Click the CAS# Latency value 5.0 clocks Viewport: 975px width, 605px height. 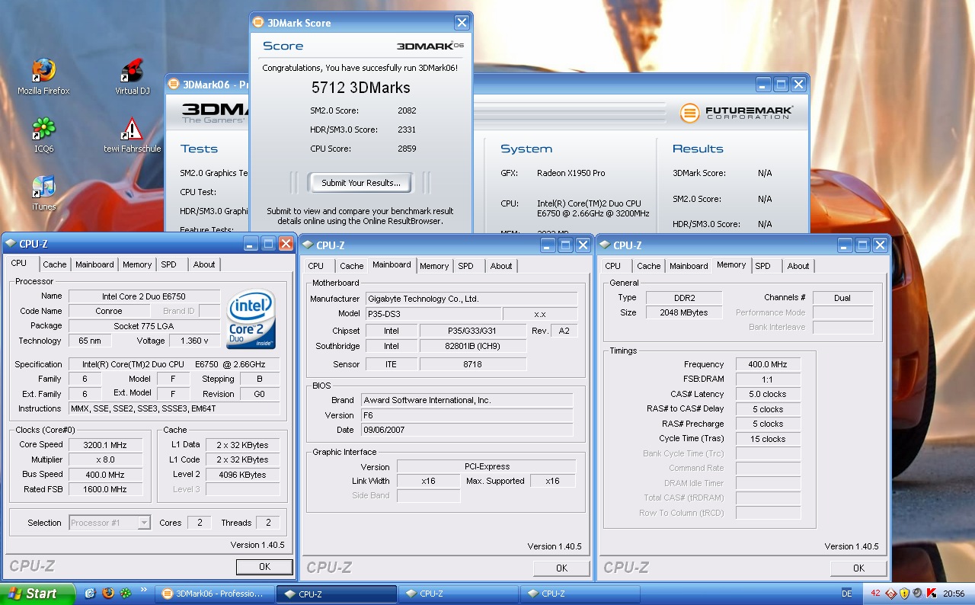(768, 394)
